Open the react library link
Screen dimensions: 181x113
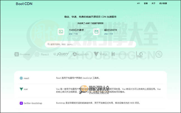[x=27, y=78]
